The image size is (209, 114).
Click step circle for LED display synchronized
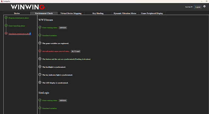click(40, 82)
